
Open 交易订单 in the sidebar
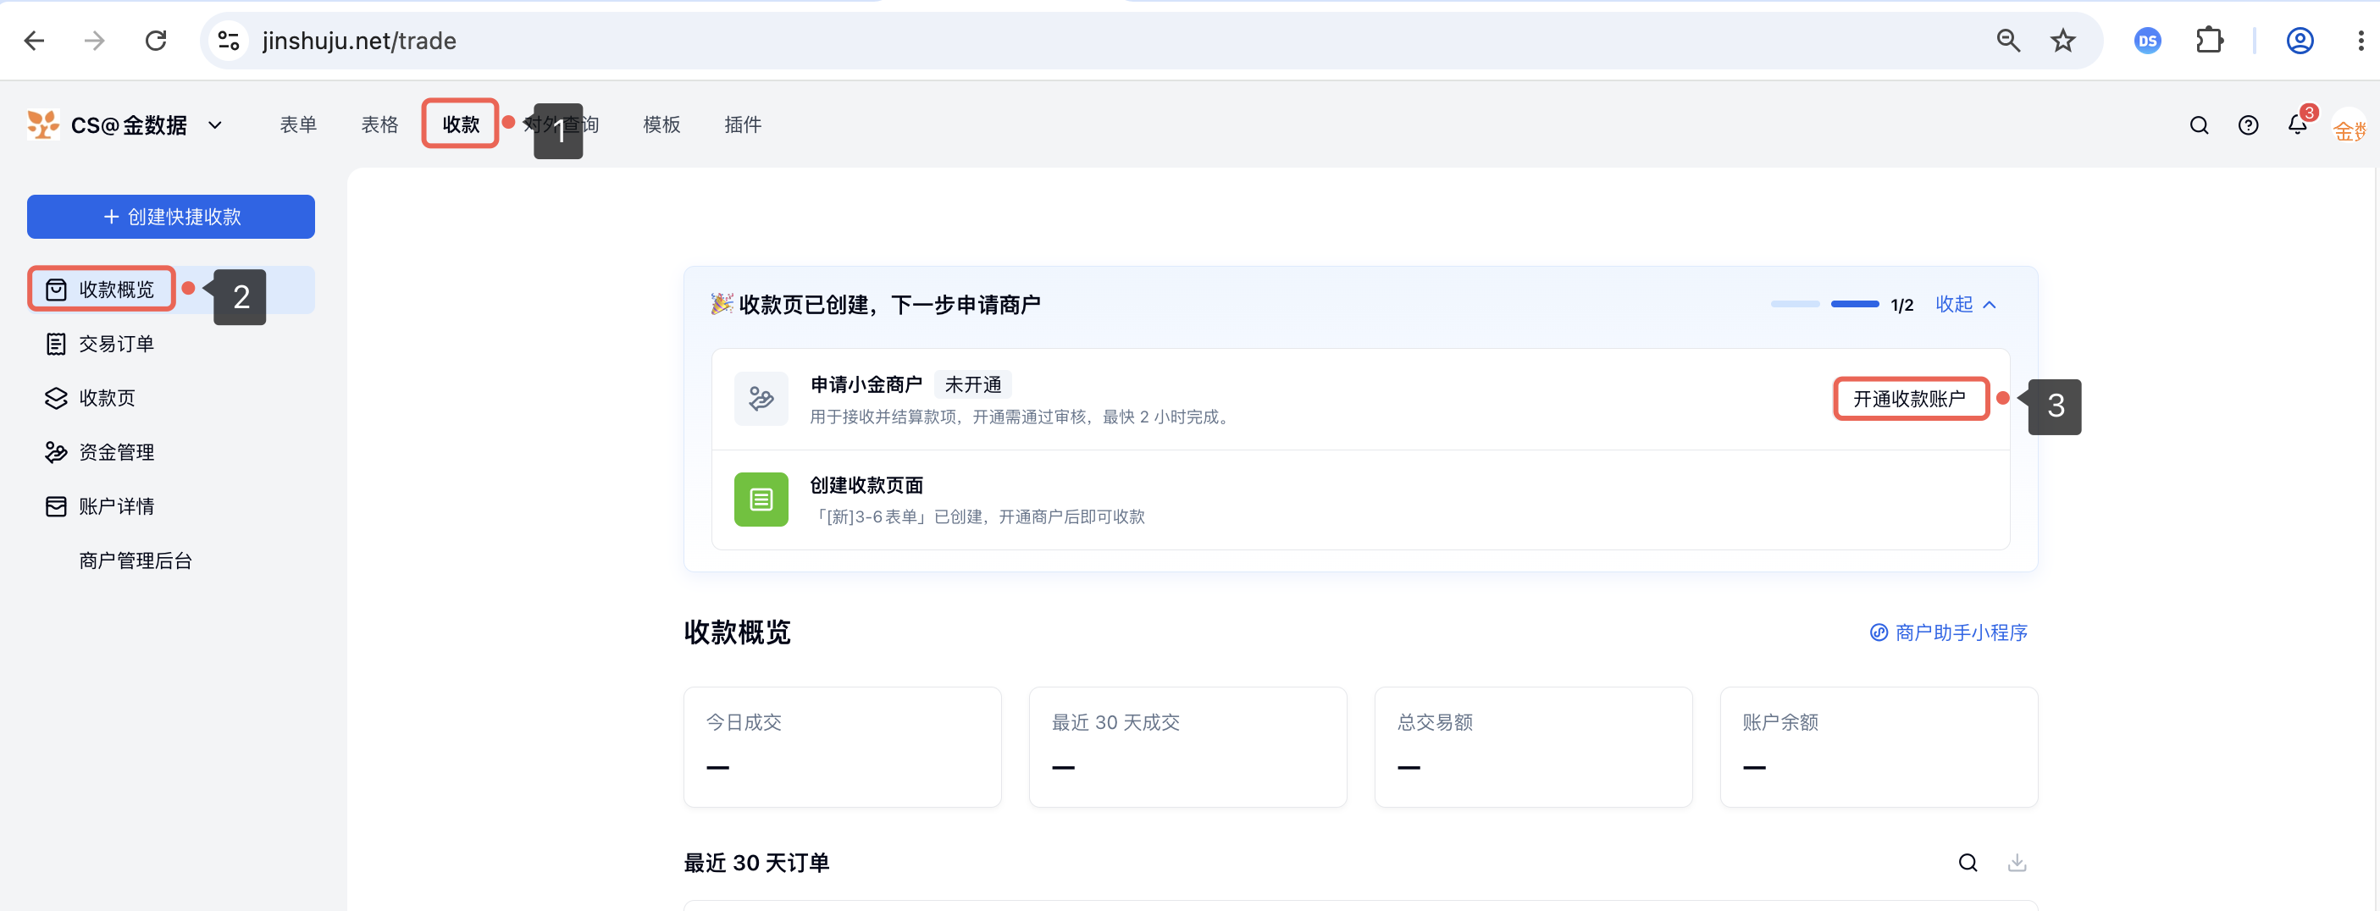coord(171,345)
